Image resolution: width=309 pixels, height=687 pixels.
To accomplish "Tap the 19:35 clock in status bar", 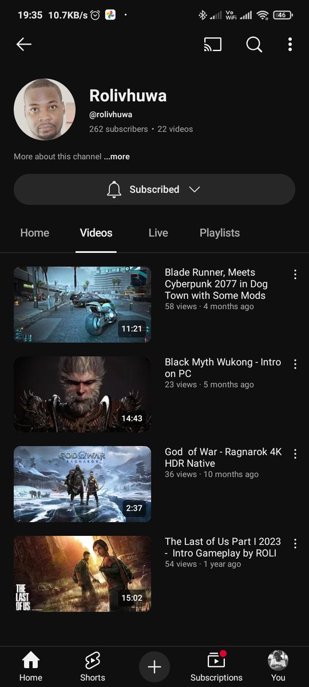I will (x=30, y=15).
